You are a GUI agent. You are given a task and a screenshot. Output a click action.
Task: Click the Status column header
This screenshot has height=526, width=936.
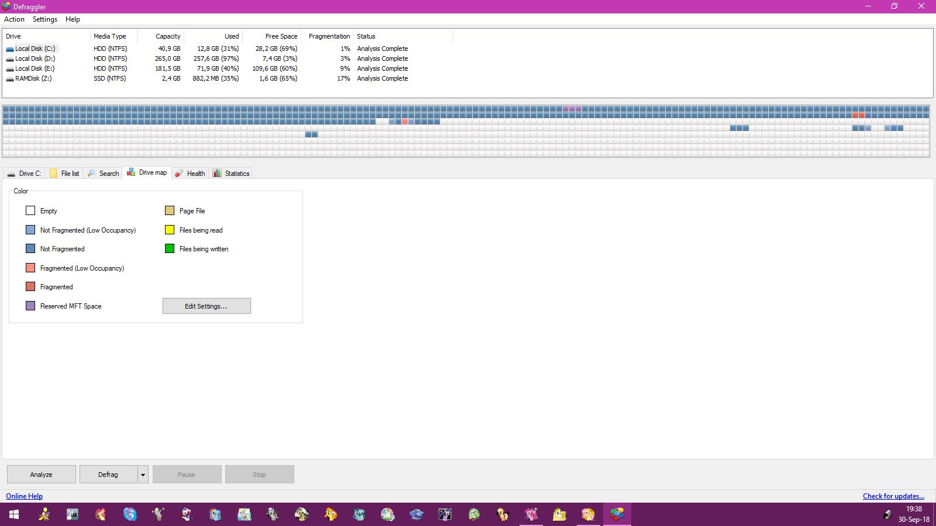point(403,36)
